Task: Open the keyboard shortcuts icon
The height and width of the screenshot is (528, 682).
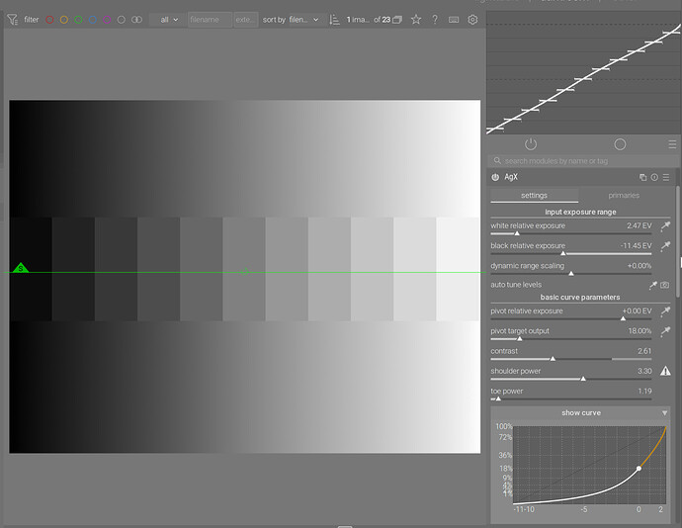Action: (x=454, y=20)
